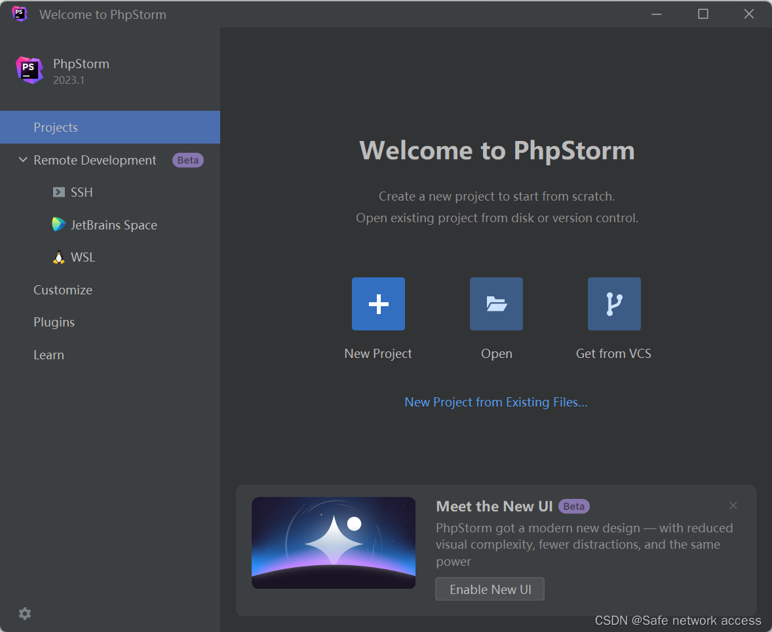The image size is (772, 632).
Task: Click the Welcome to PhpStorm heading
Action: pos(497,150)
